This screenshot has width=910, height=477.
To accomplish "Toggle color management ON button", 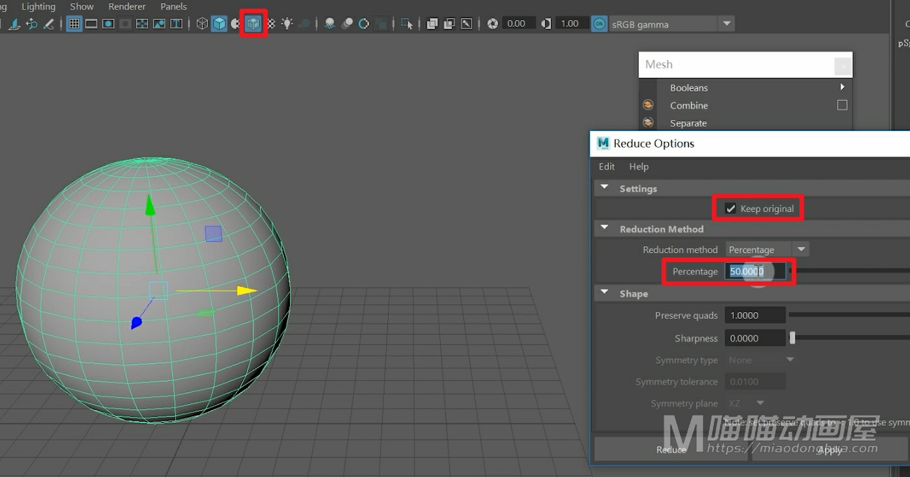I will tap(599, 24).
